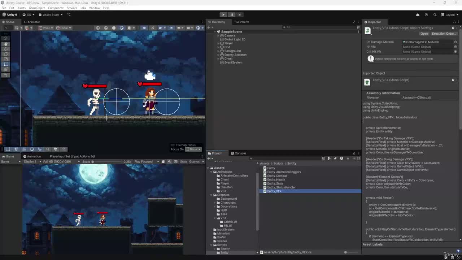Switch to the Console tab

pyautogui.click(x=238, y=153)
